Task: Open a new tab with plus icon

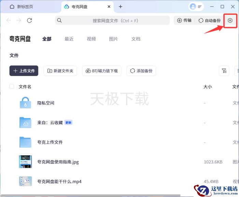Action: click(x=121, y=6)
